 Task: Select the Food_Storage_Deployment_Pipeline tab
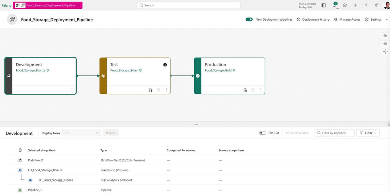pyautogui.click(x=48, y=5)
